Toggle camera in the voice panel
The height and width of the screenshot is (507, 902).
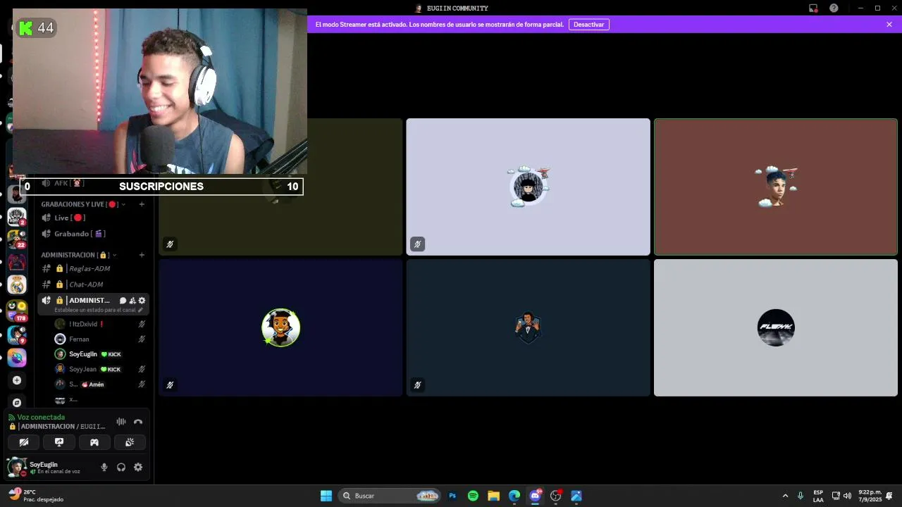pyautogui.click(x=24, y=442)
